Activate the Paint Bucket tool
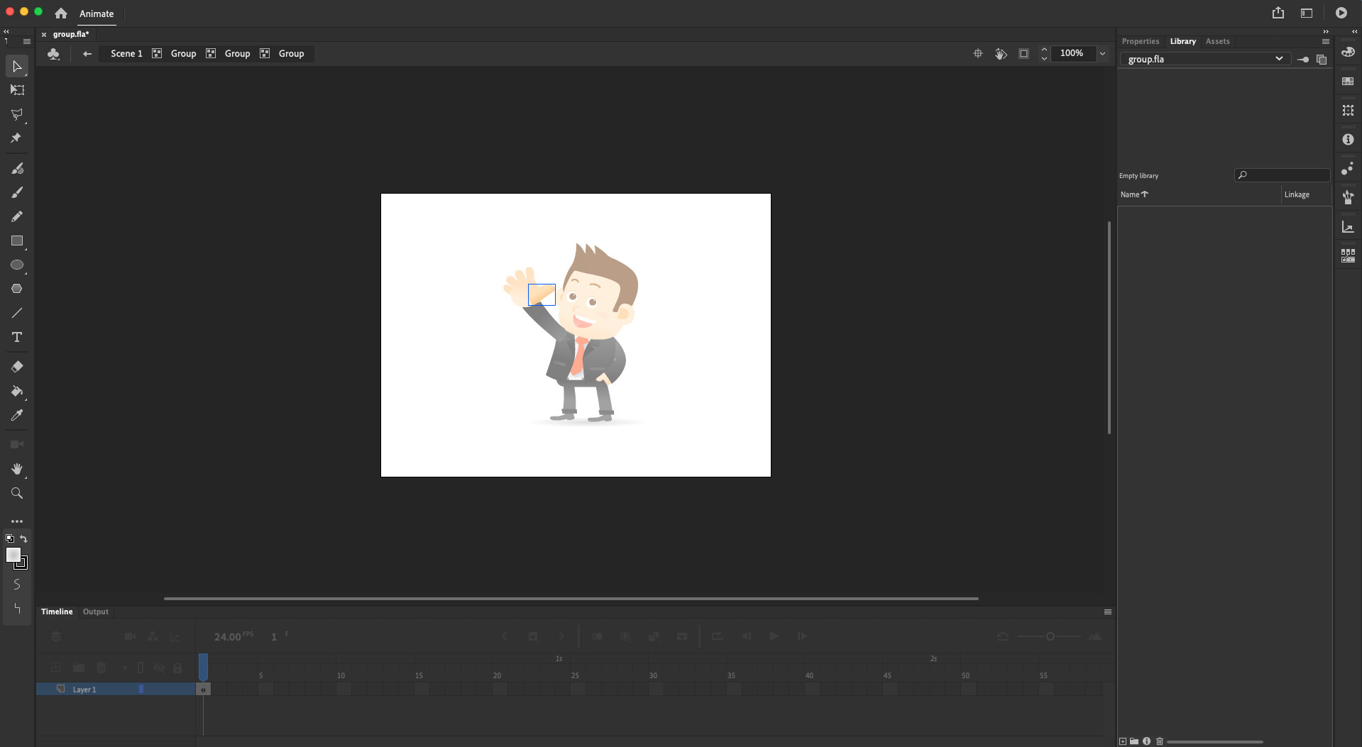The width and height of the screenshot is (1362, 747). pos(16,392)
